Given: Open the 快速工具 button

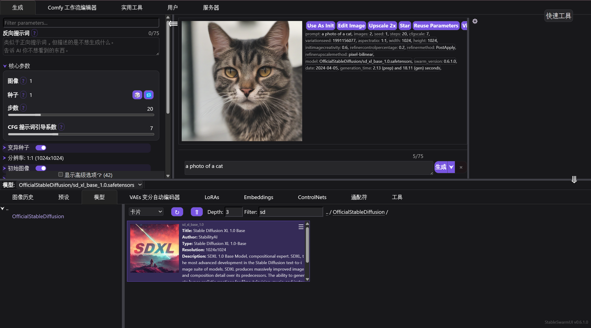Looking at the screenshot, I should click(x=559, y=16).
